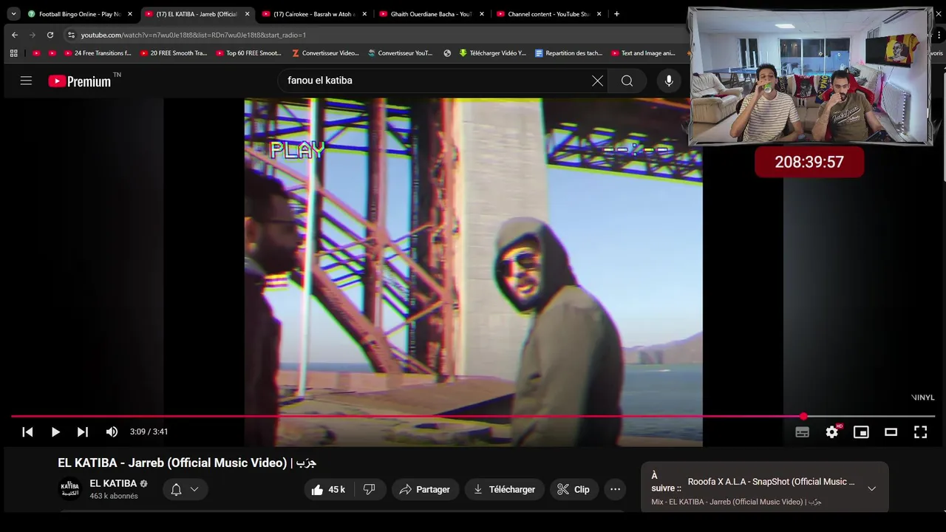Skip to the next video

coord(83,432)
